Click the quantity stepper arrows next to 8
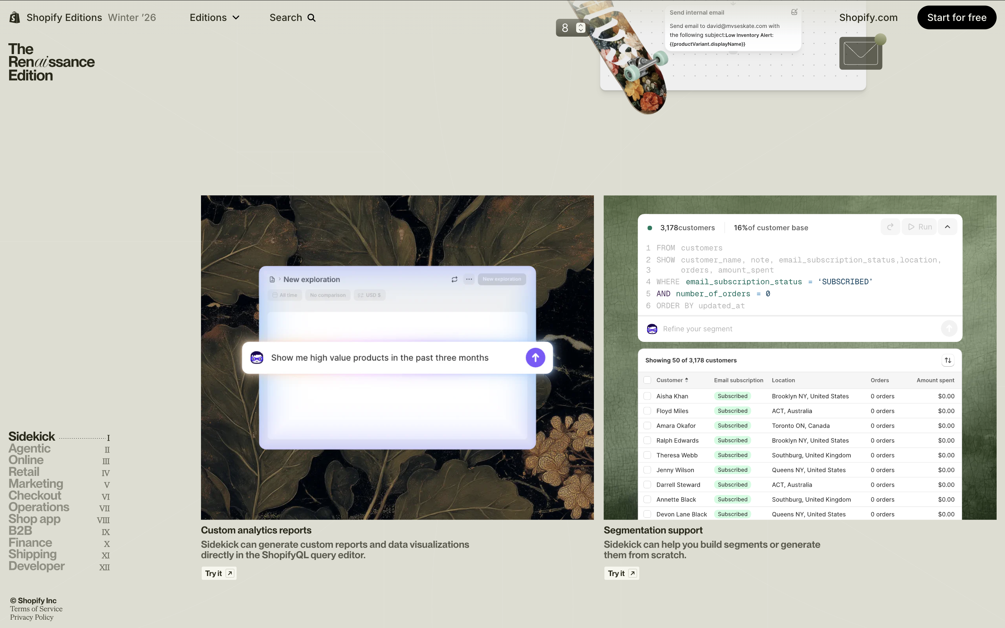The width and height of the screenshot is (1005, 628). tap(581, 28)
